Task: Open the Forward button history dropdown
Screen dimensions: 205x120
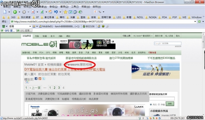Action: click(x=29, y=12)
